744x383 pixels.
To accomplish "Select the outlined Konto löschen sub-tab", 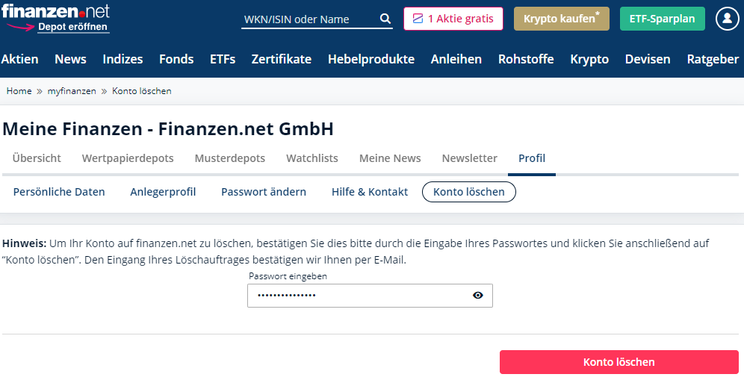I will tap(469, 192).
